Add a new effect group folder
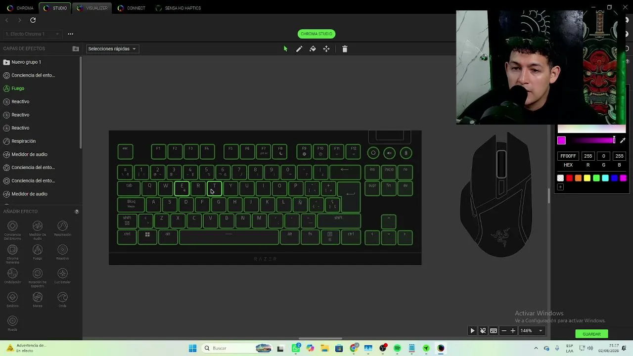This screenshot has height=356, width=633. click(x=76, y=48)
